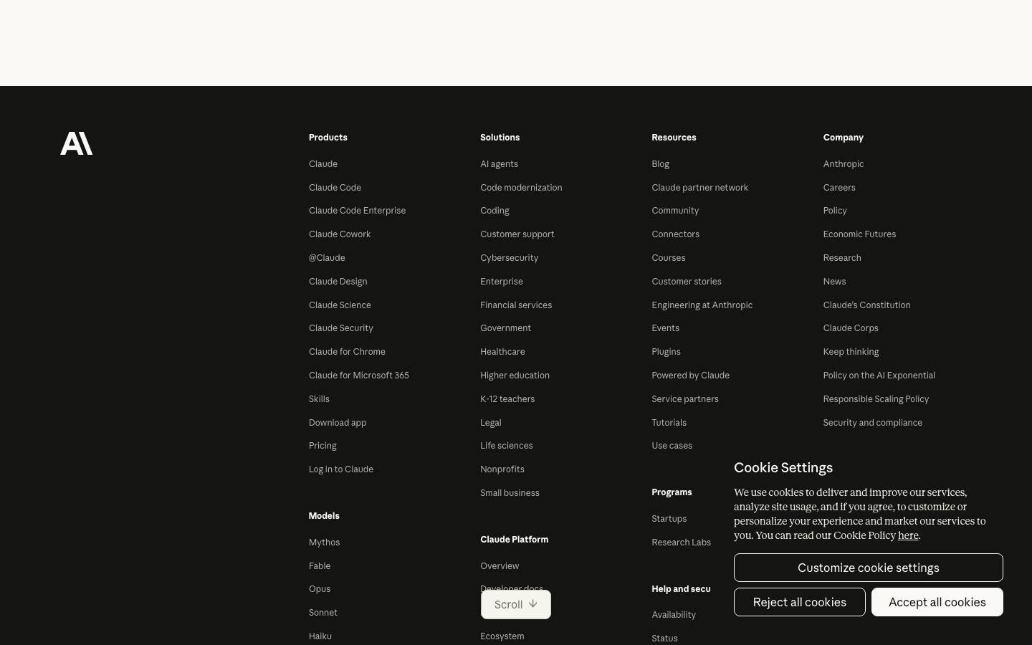Go to Engineering at Anthropic
1032x645 pixels.
tap(702, 305)
